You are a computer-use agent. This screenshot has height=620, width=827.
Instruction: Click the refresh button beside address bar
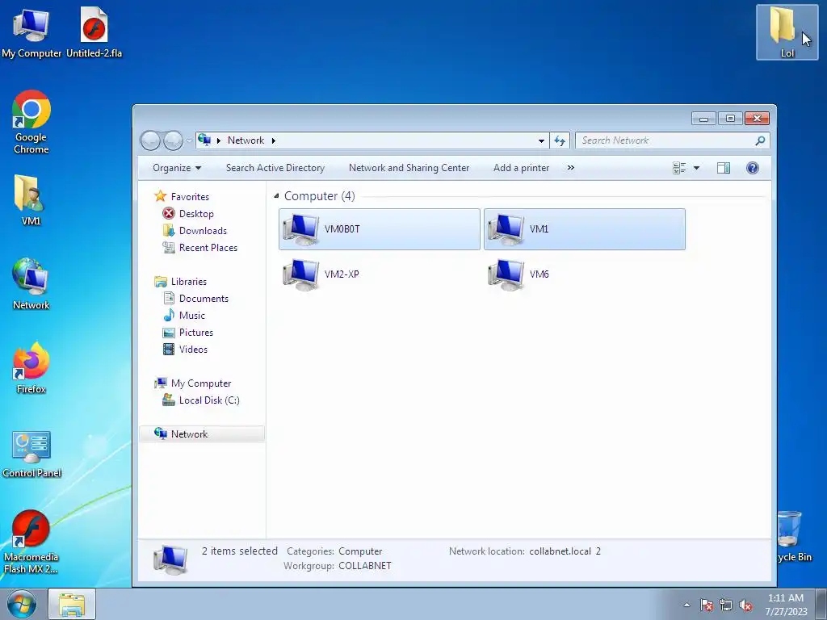pos(560,140)
